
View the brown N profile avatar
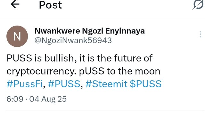tap(17, 36)
